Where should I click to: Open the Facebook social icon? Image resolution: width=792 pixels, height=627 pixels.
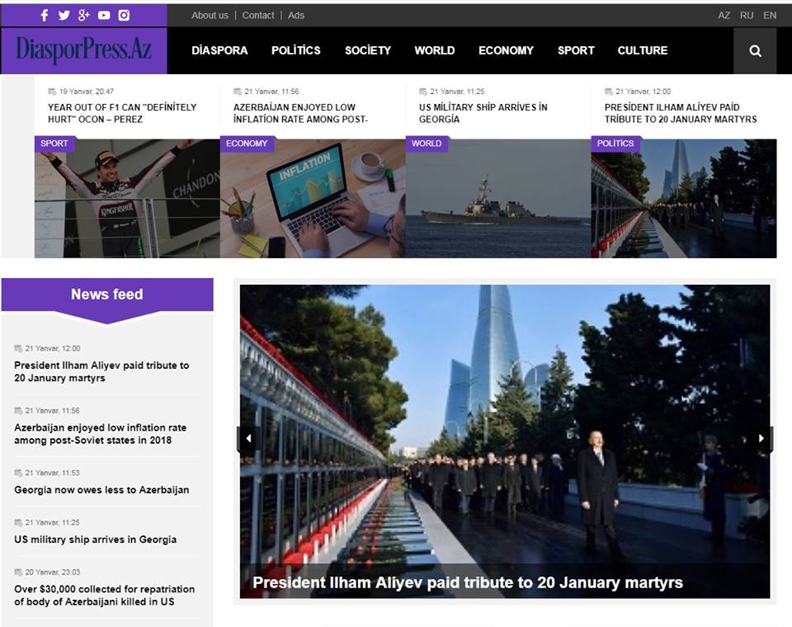[45, 15]
